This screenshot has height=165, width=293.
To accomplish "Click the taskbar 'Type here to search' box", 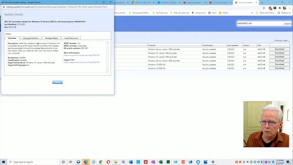I will point(33,162).
